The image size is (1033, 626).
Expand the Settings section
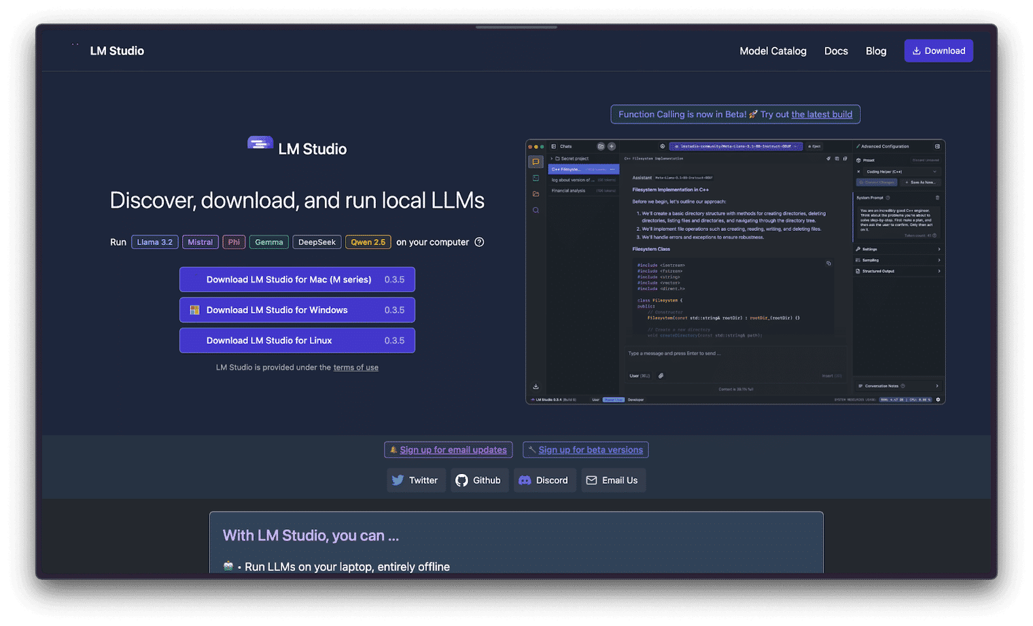(898, 249)
